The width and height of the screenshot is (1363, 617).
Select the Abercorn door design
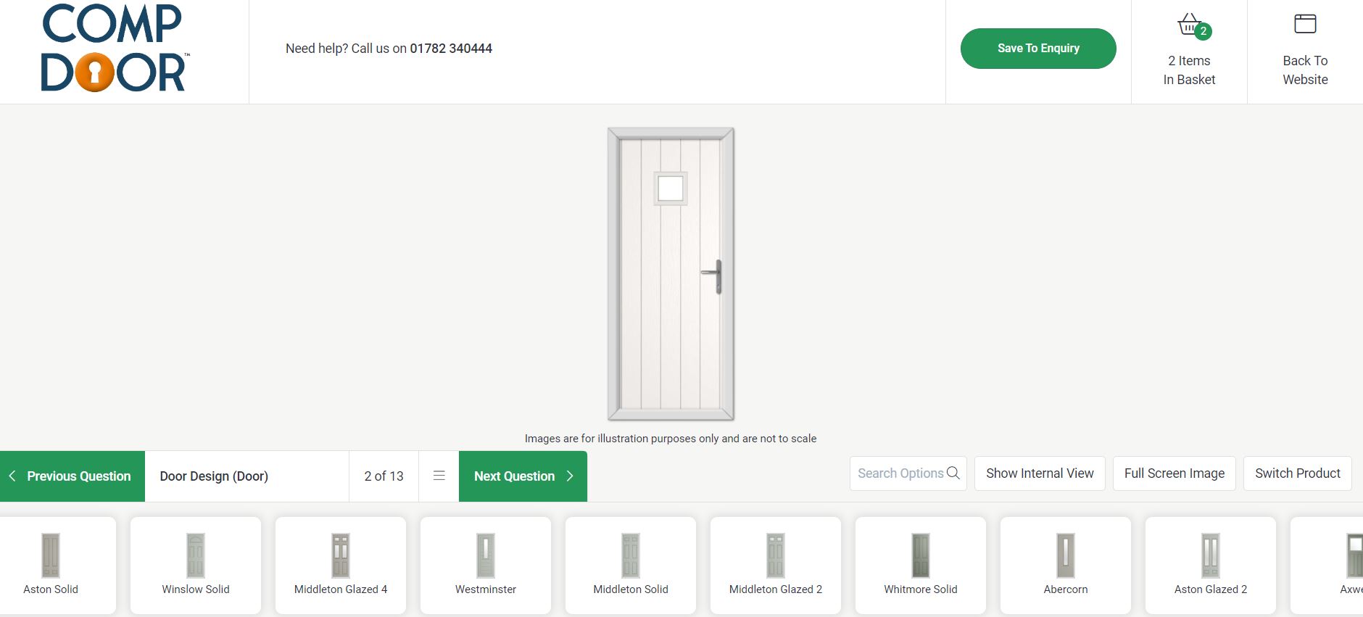[1065, 566]
